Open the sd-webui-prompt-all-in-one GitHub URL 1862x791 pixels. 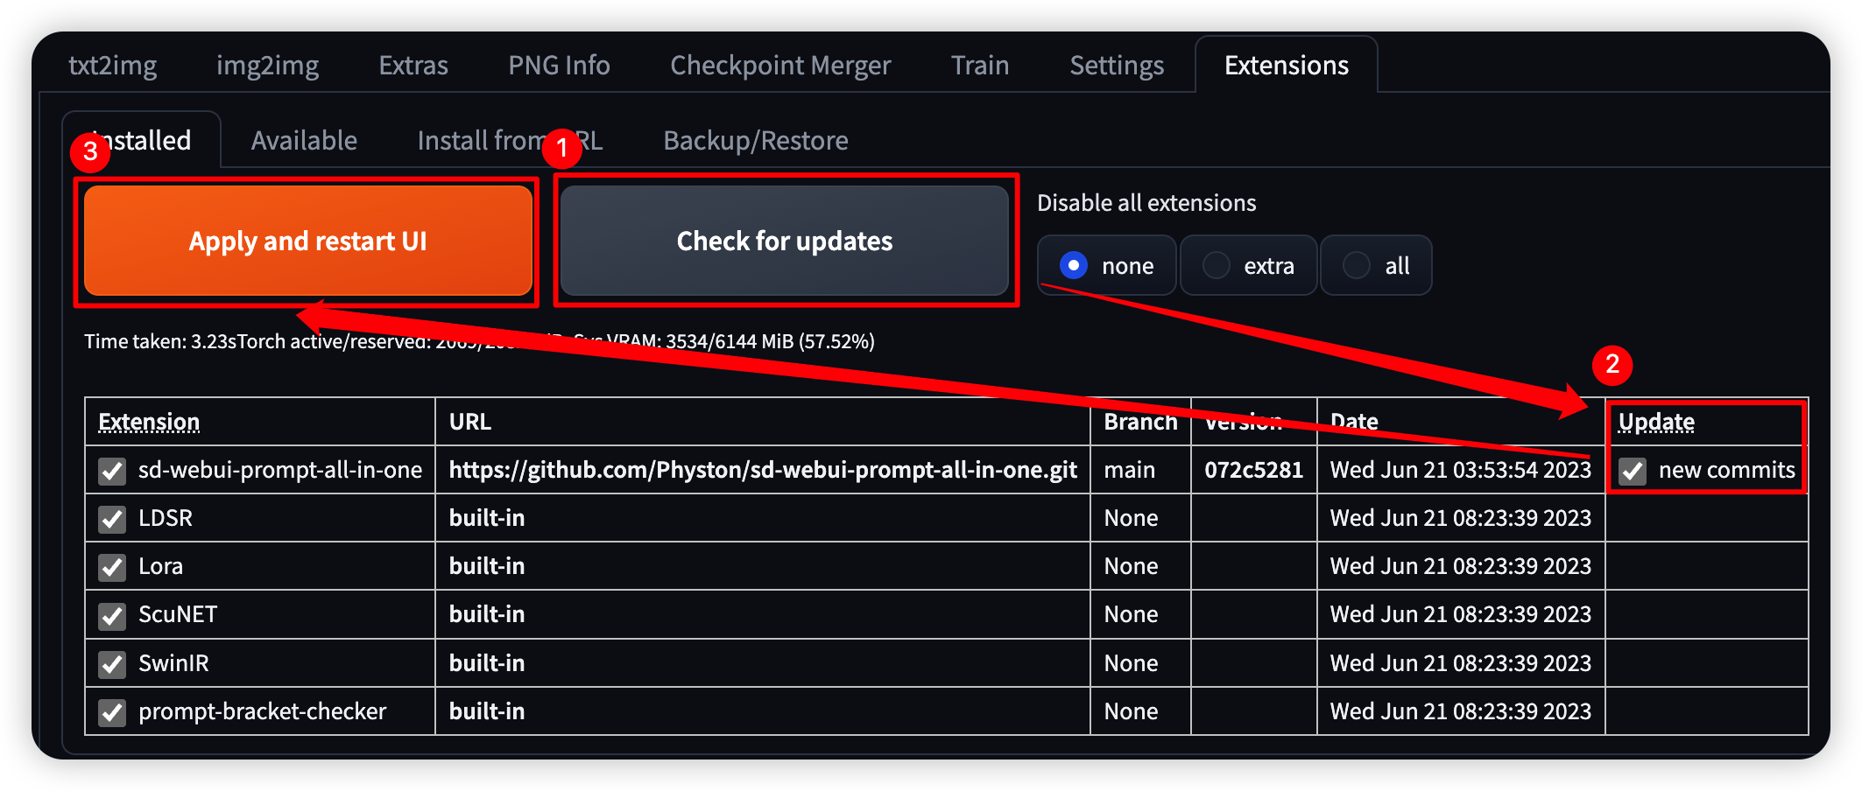click(x=762, y=471)
